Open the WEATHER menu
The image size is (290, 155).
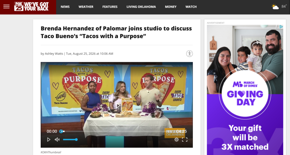(x=86, y=7)
